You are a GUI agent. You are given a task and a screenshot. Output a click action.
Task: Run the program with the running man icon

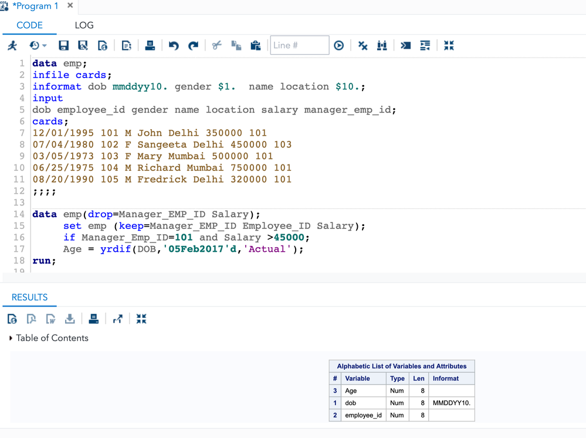click(x=12, y=46)
